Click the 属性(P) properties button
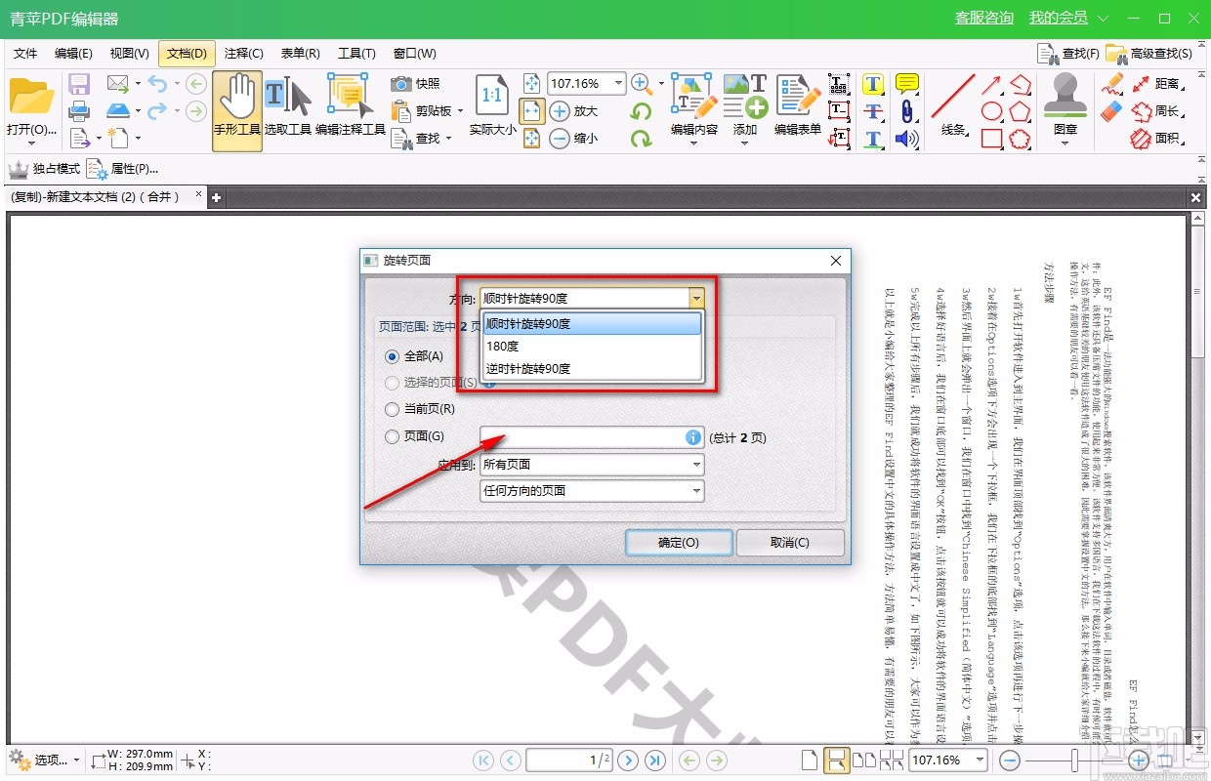This screenshot has height=781, width=1211. (x=123, y=169)
